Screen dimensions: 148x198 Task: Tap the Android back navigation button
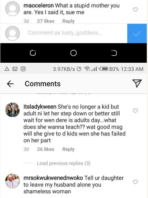pos(114,53)
